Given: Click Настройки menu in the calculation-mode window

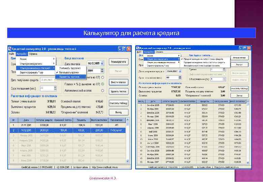Looking at the screenshot, I should pos(149,52).
